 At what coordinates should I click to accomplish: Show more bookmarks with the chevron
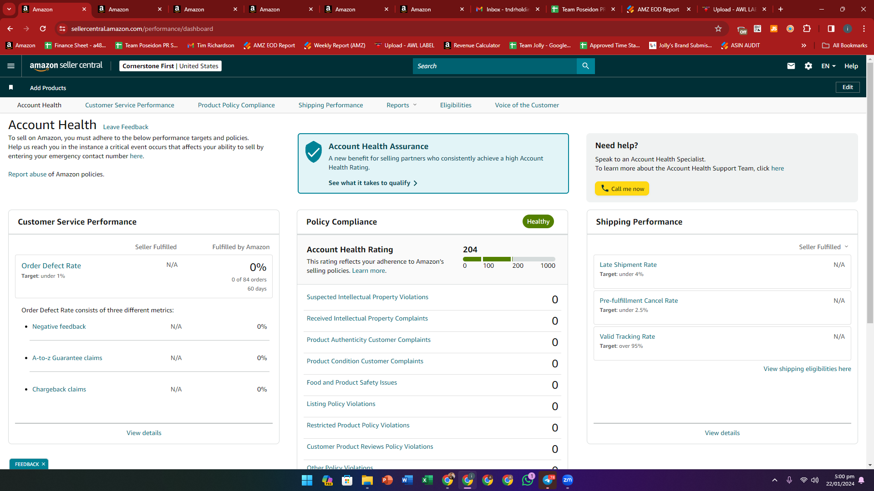click(x=804, y=45)
